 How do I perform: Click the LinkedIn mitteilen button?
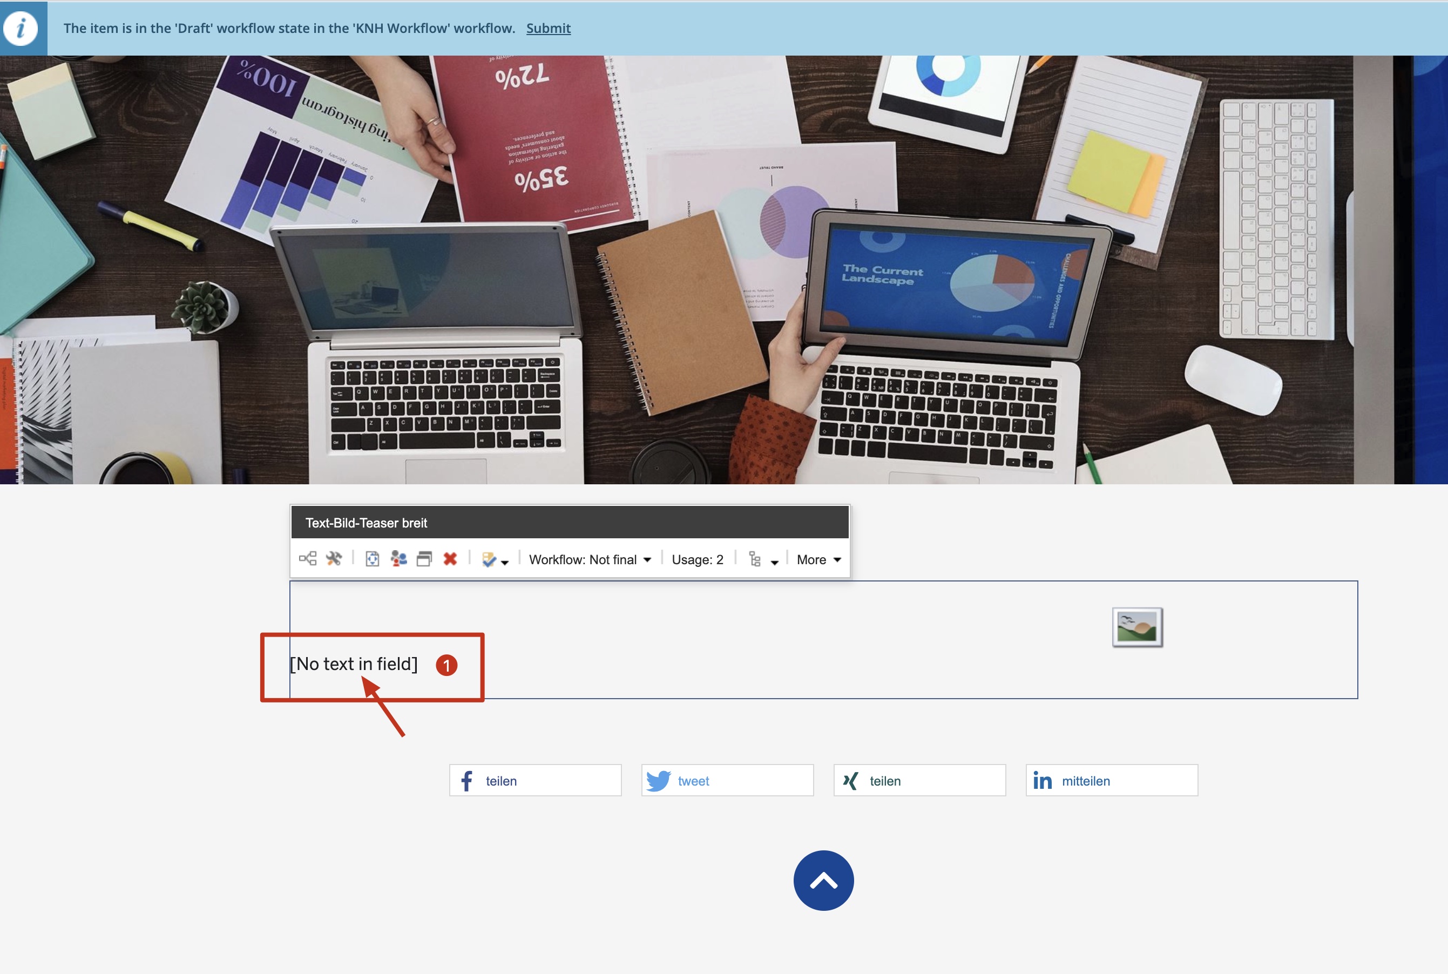(1111, 780)
